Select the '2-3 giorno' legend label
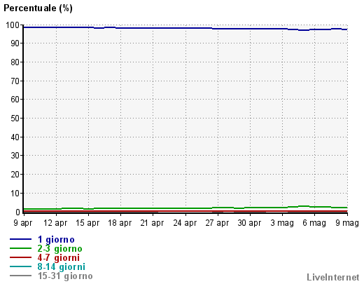364x284 pixels. pyautogui.click(x=59, y=249)
